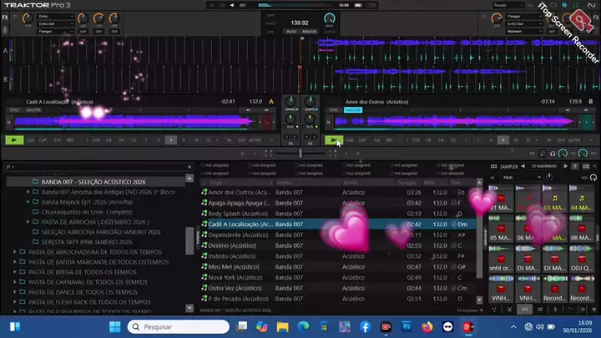Viewport: 601px width, 338px height.
Task: Click the CUE button on deck A
Action: (30, 140)
